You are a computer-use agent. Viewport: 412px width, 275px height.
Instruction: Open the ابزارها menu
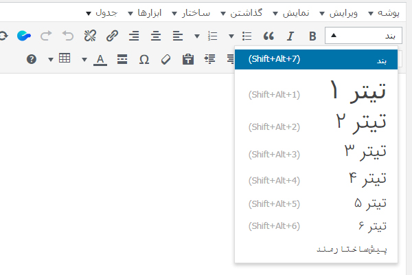click(145, 13)
